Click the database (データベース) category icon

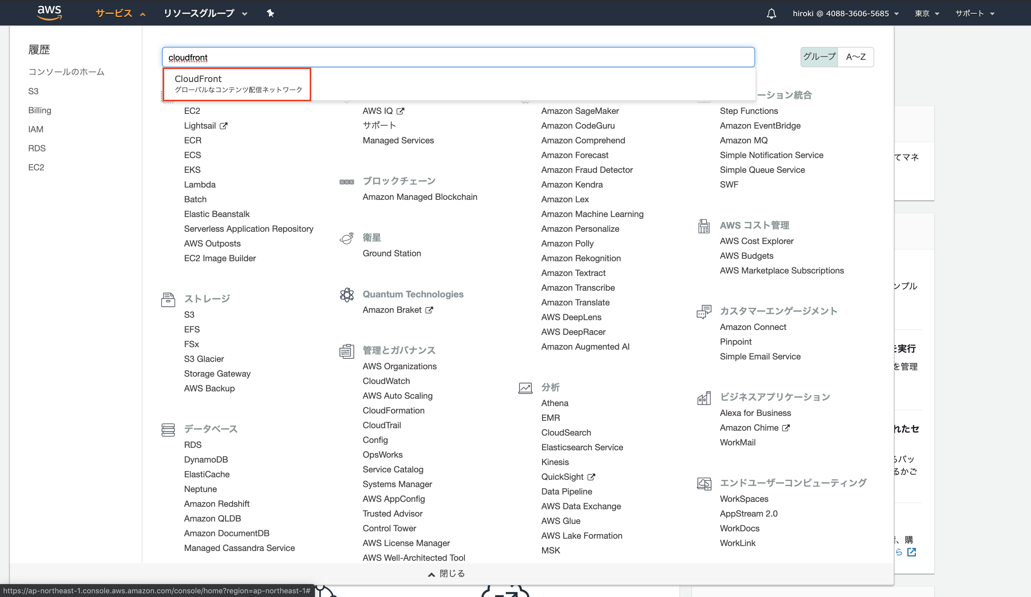[x=168, y=430]
